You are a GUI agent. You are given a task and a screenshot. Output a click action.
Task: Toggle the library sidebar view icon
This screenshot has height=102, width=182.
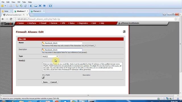(32, 6)
